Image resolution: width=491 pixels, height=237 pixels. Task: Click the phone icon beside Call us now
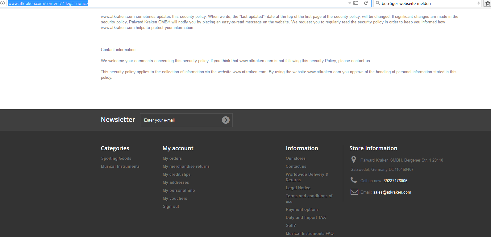354,180
